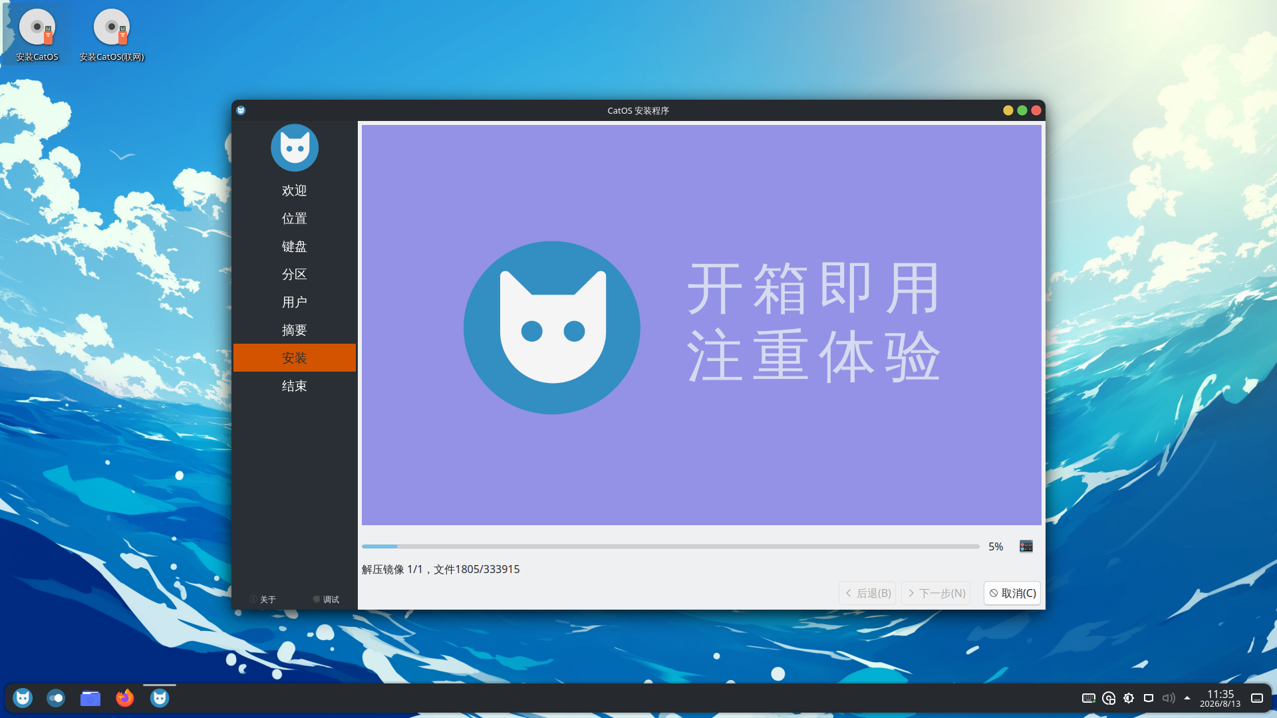Switch to the CatOS installer taskbar entry
Image resolution: width=1277 pixels, height=718 pixels.
pos(160,698)
